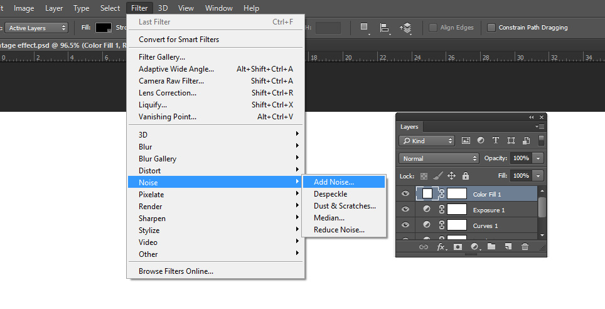
Task: Expand the Stylize submenu
Action: tap(216, 230)
